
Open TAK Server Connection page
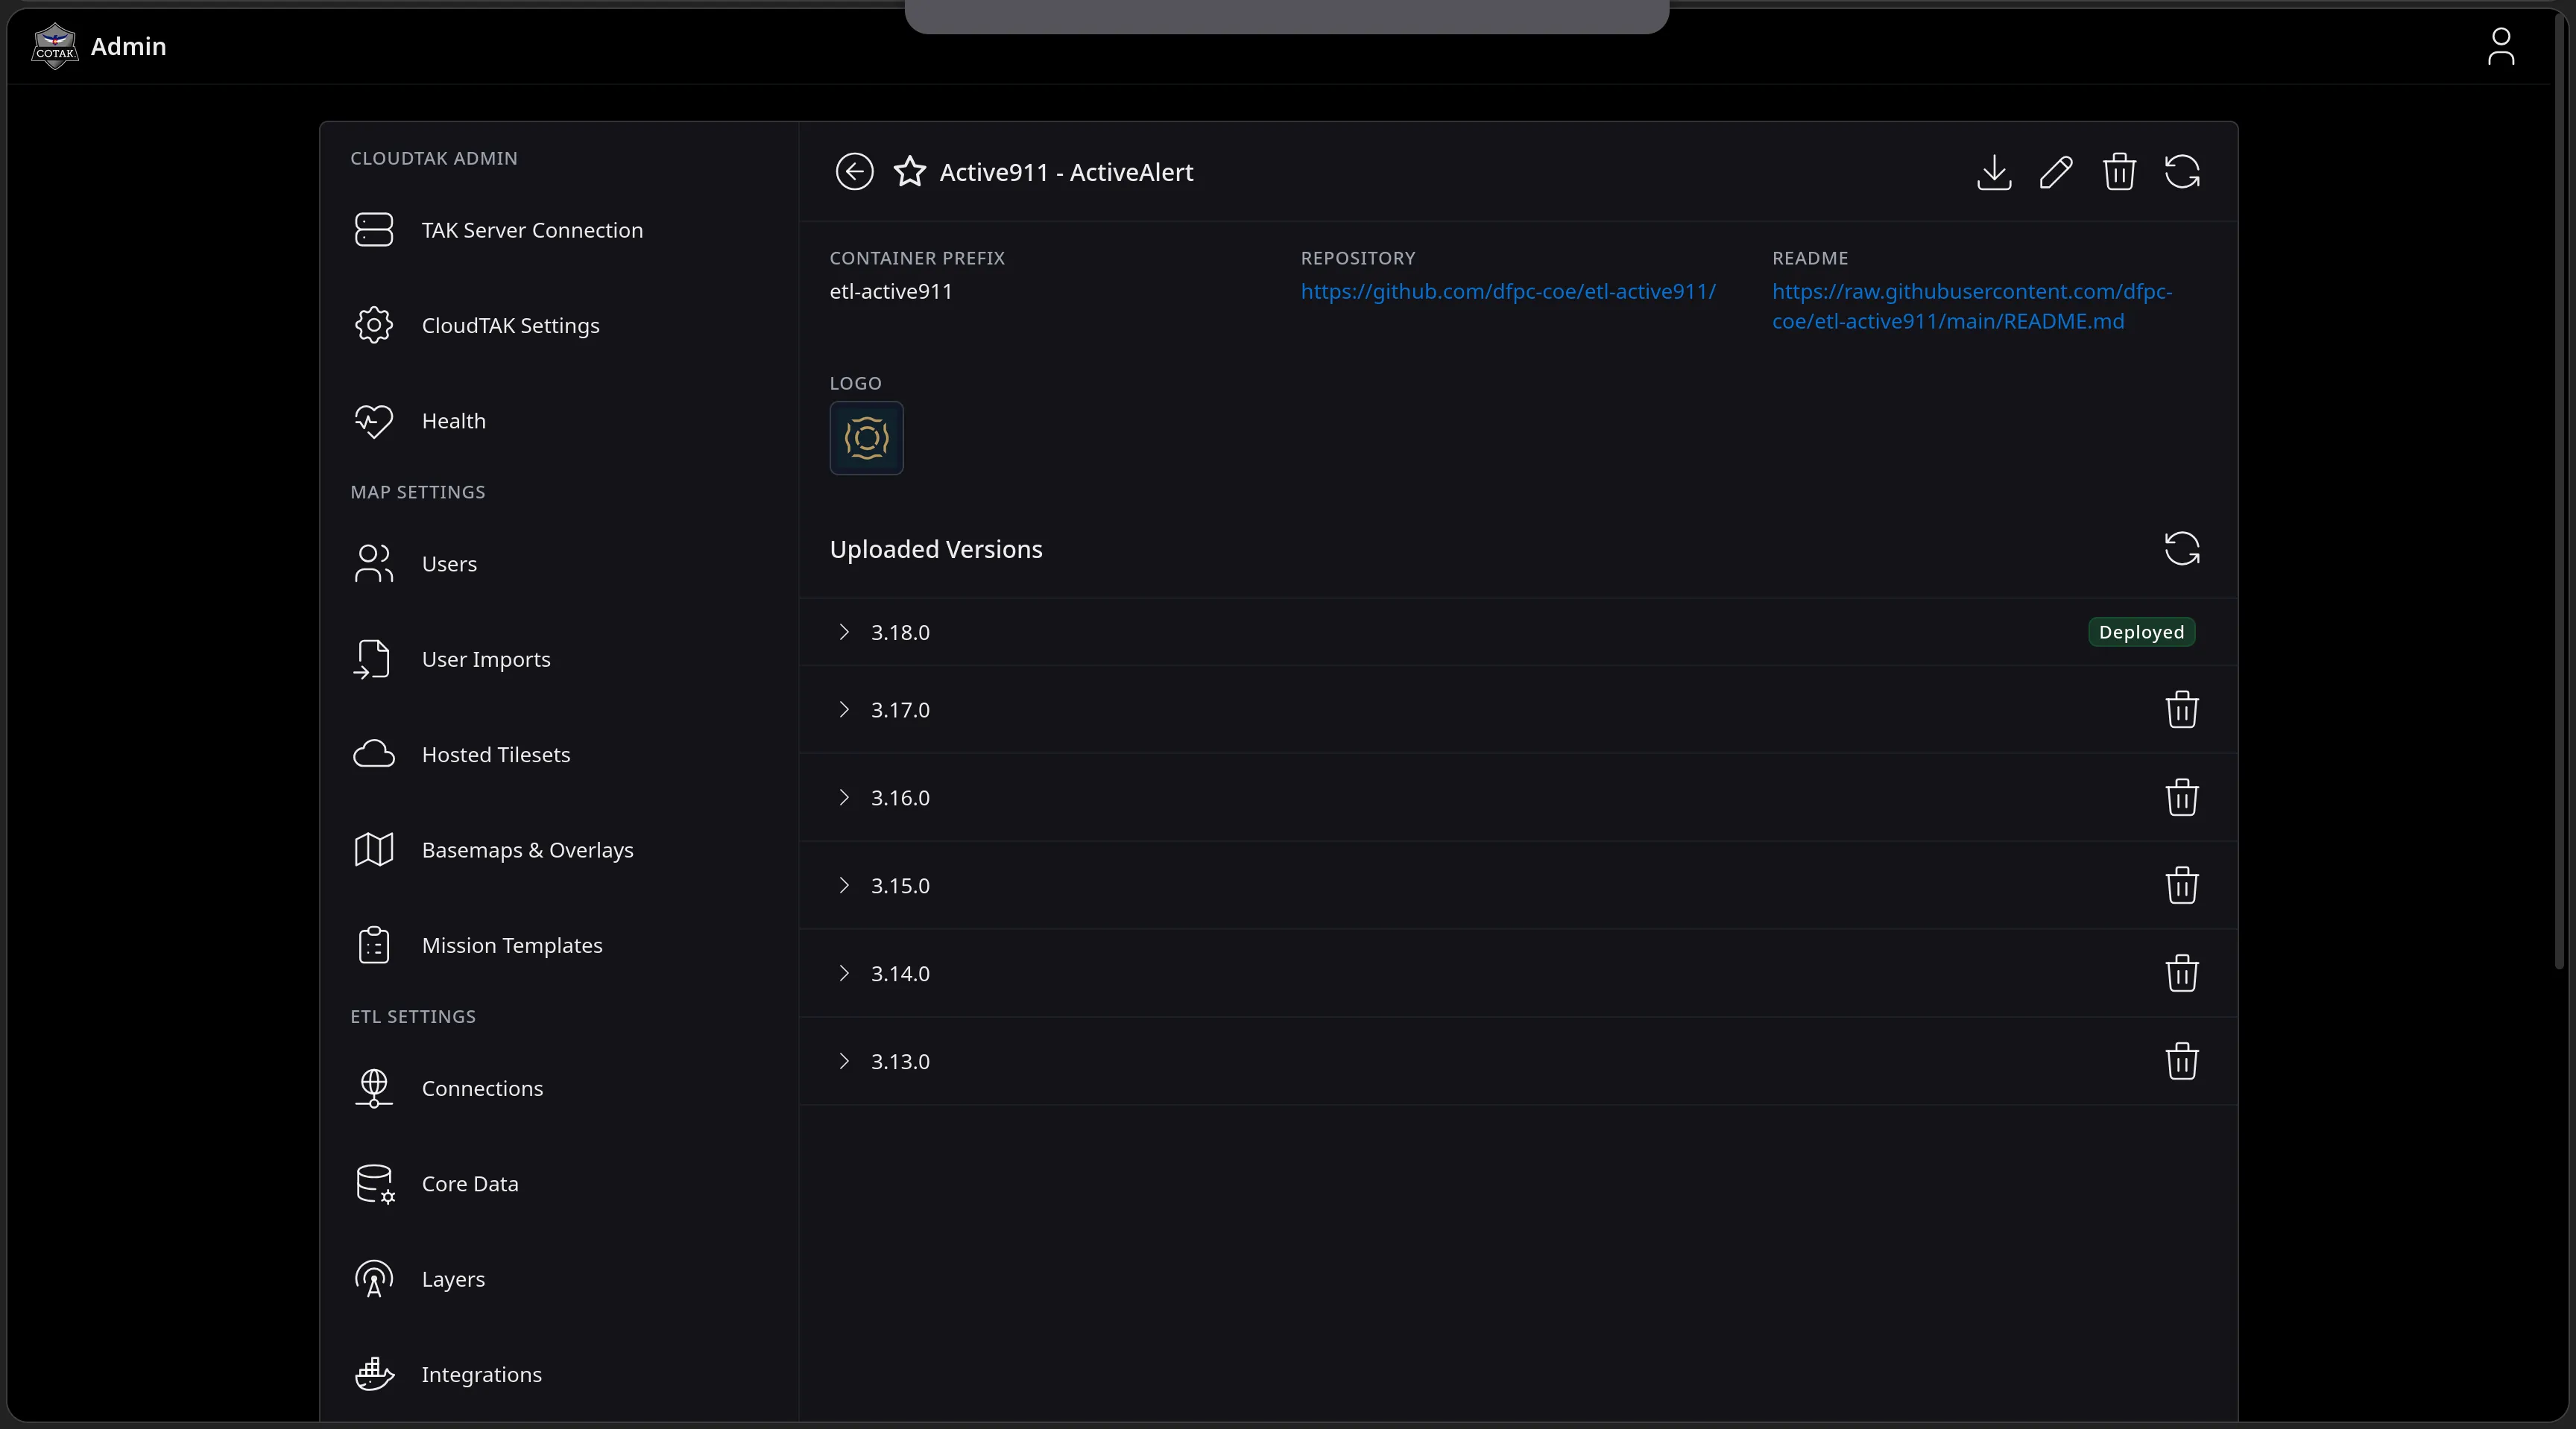559,229
